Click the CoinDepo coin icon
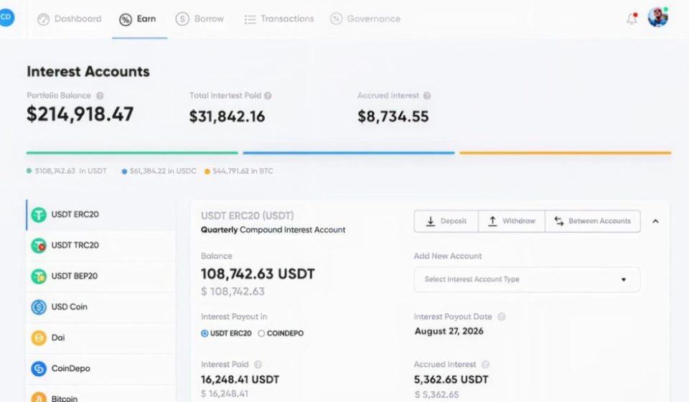689x402 pixels. (39, 368)
